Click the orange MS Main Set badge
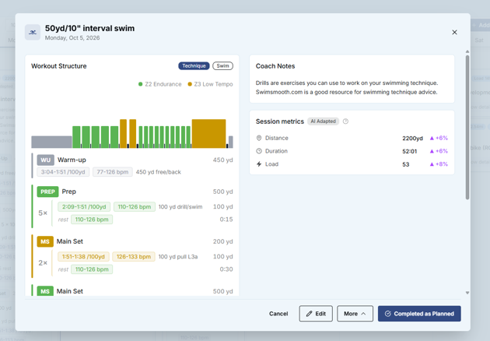 pyautogui.click(x=45, y=241)
